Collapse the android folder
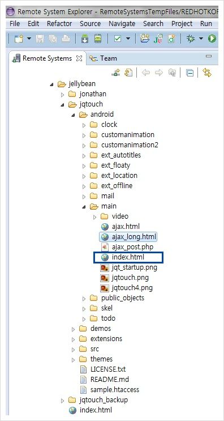224x421 pixels. 73,115
